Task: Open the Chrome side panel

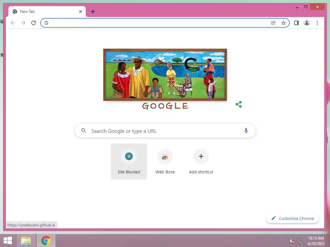Action: tap(296, 23)
